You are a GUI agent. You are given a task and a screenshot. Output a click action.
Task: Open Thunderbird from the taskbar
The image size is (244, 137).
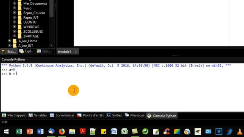pos(51,132)
